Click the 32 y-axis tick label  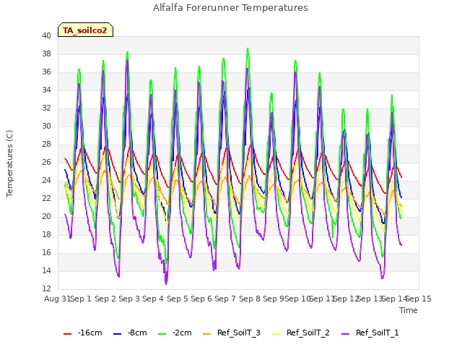coord(46,108)
